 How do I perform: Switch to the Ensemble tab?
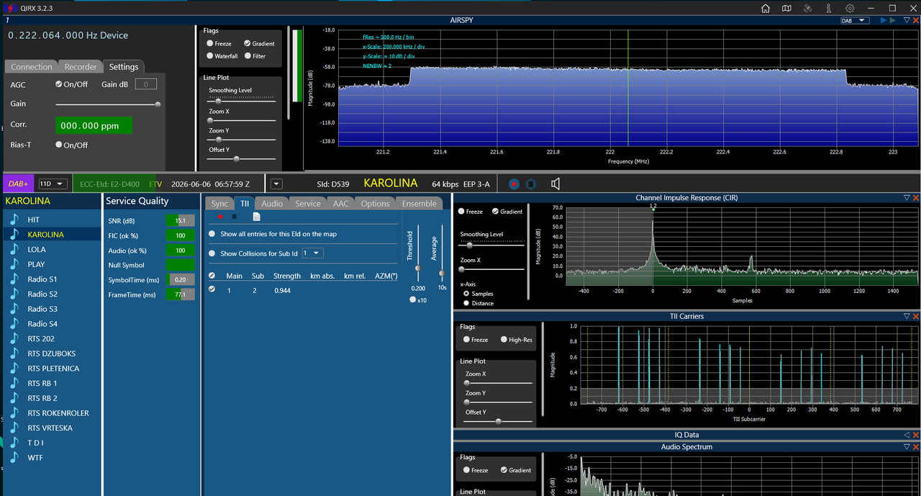[x=419, y=204]
